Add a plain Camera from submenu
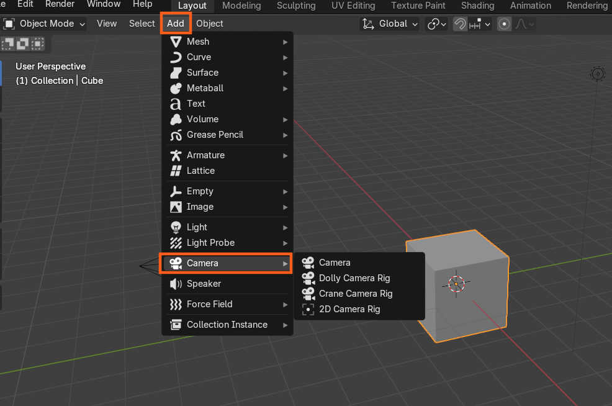 point(359,263)
